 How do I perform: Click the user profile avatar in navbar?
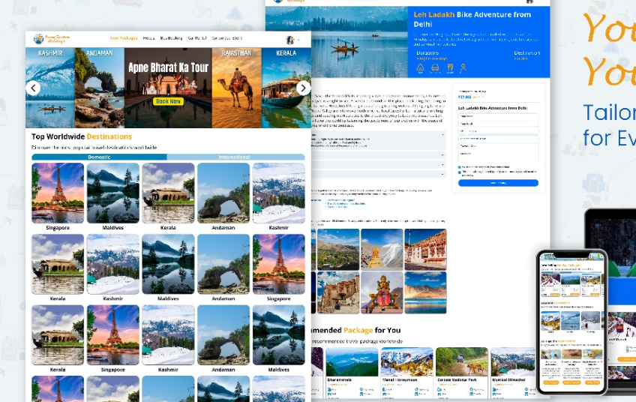point(290,40)
